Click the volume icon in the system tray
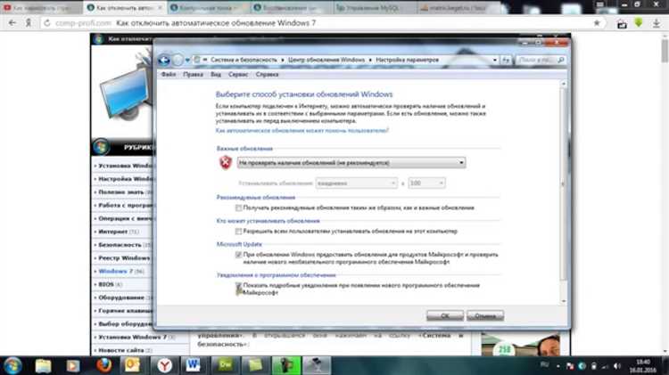 point(617,366)
